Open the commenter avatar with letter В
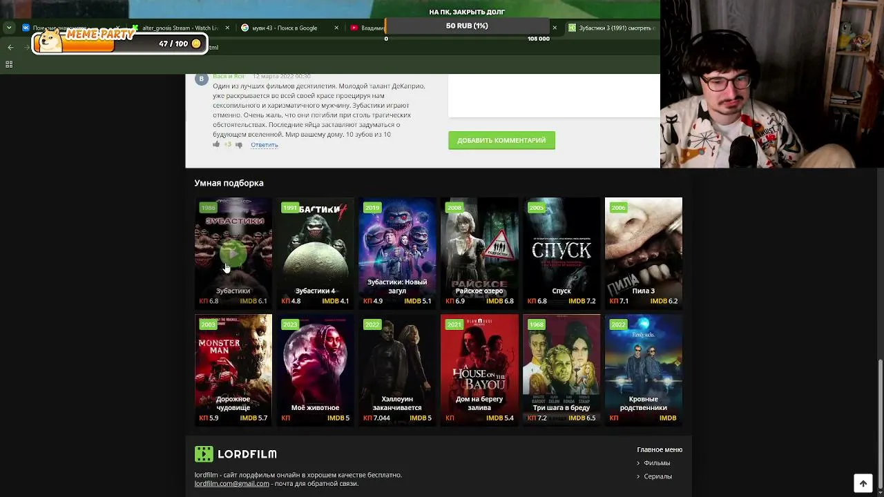The image size is (884, 497). pyautogui.click(x=201, y=79)
